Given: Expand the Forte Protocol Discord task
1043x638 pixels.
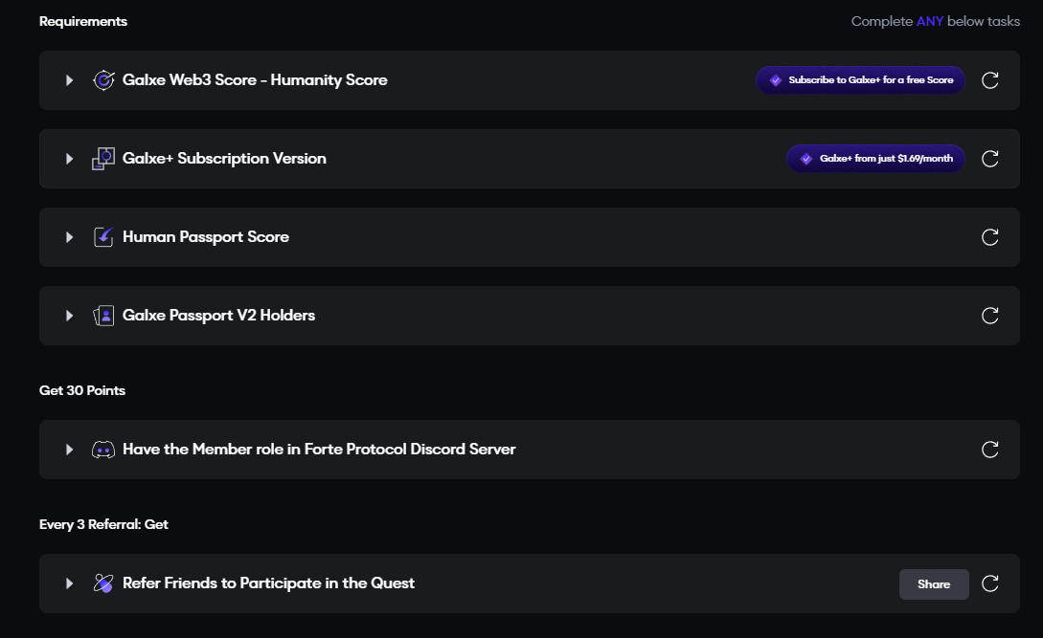Looking at the screenshot, I should tap(69, 450).
